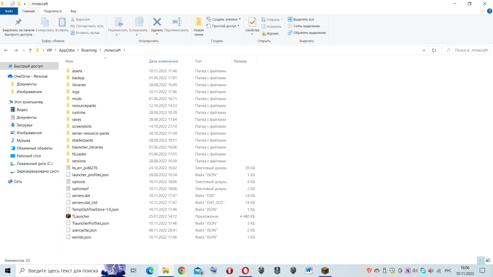Click the Вырезать scissors button
Screen dimensions: 493x277
[x=80, y=20]
